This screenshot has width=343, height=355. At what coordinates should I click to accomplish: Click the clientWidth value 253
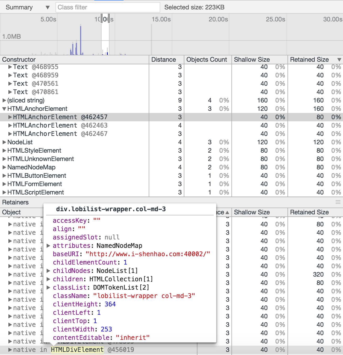(x=106, y=329)
